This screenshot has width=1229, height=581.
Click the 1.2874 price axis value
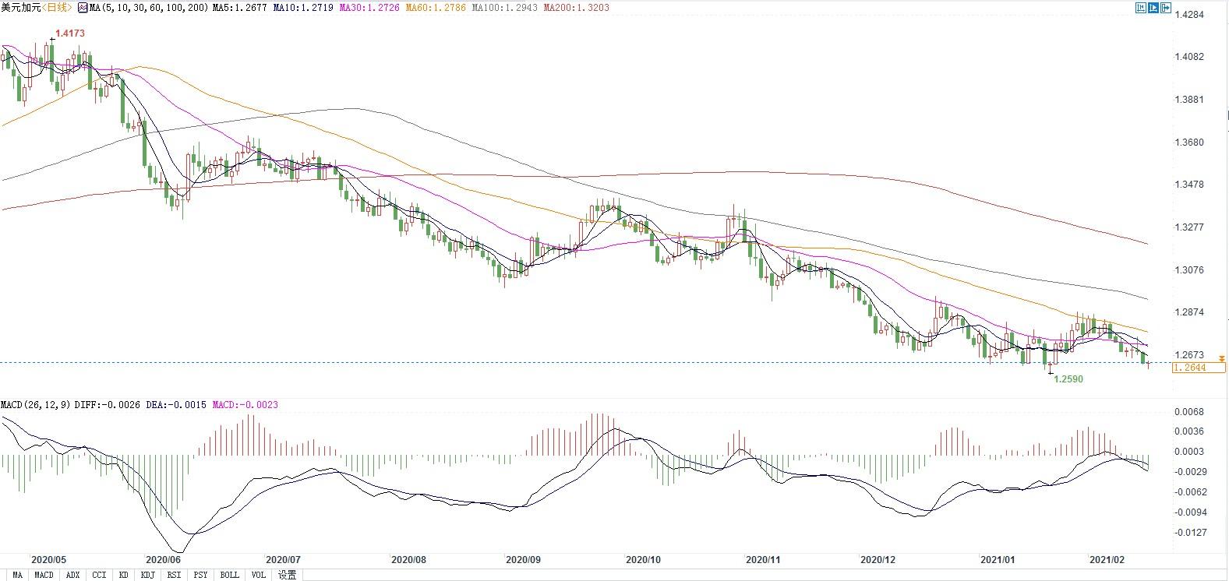pyautogui.click(x=1190, y=312)
